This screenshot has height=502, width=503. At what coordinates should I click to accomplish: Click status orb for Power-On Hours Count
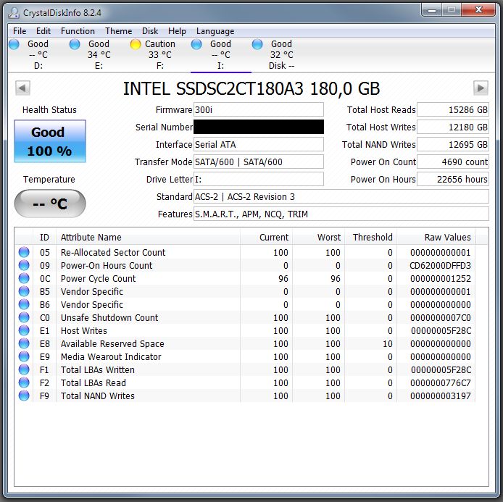coord(24,265)
